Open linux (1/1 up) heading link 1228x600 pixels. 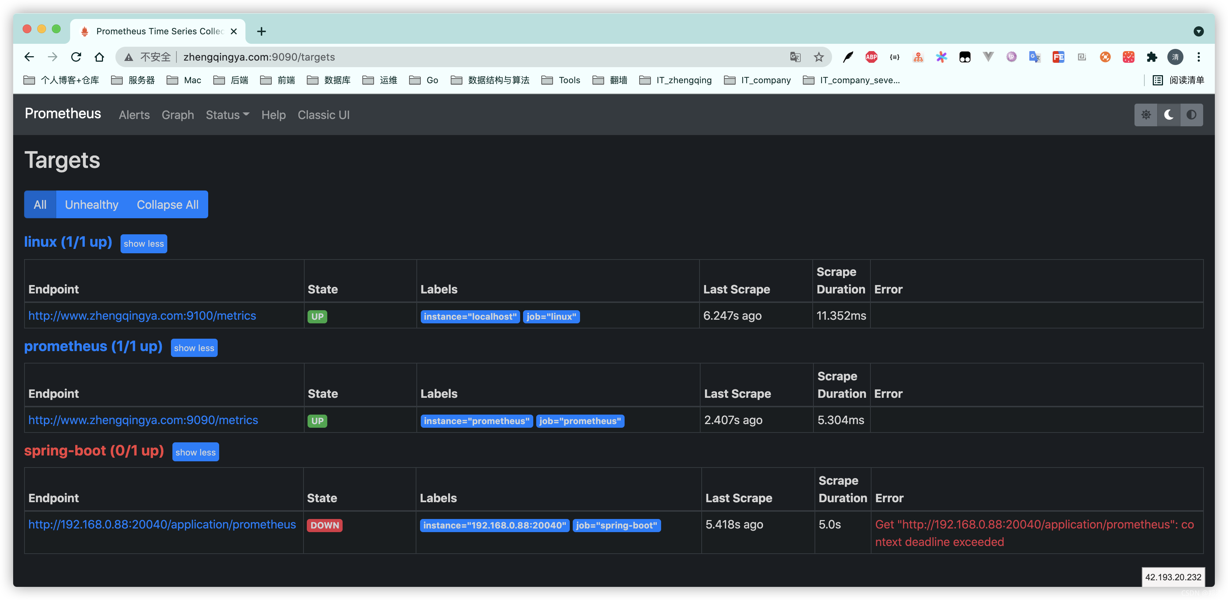(68, 242)
